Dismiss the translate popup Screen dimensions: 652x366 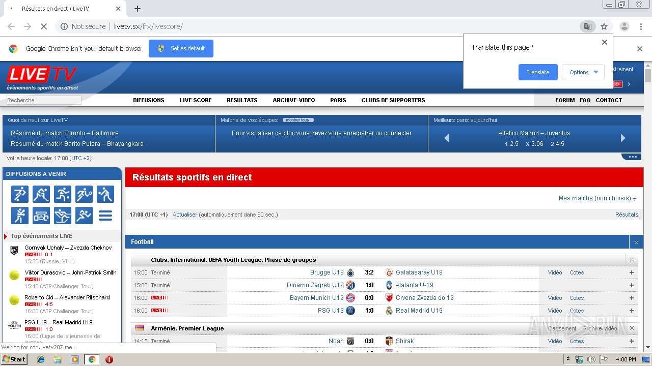coord(605,42)
